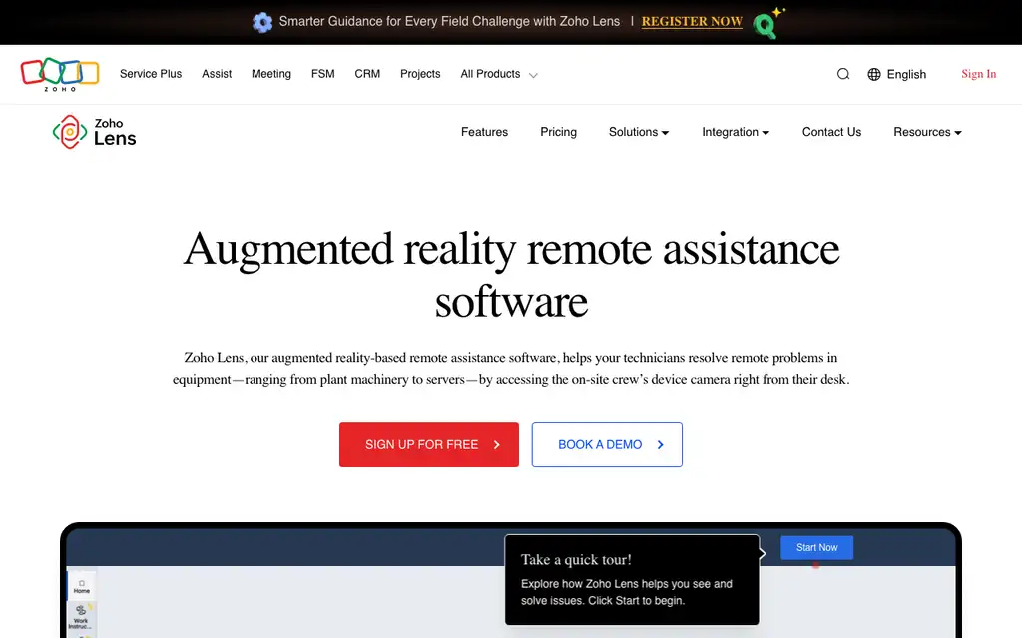Click the main headline Augmented reality remote assistance
This screenshot has width=1022, height=638.
(511, 275)
